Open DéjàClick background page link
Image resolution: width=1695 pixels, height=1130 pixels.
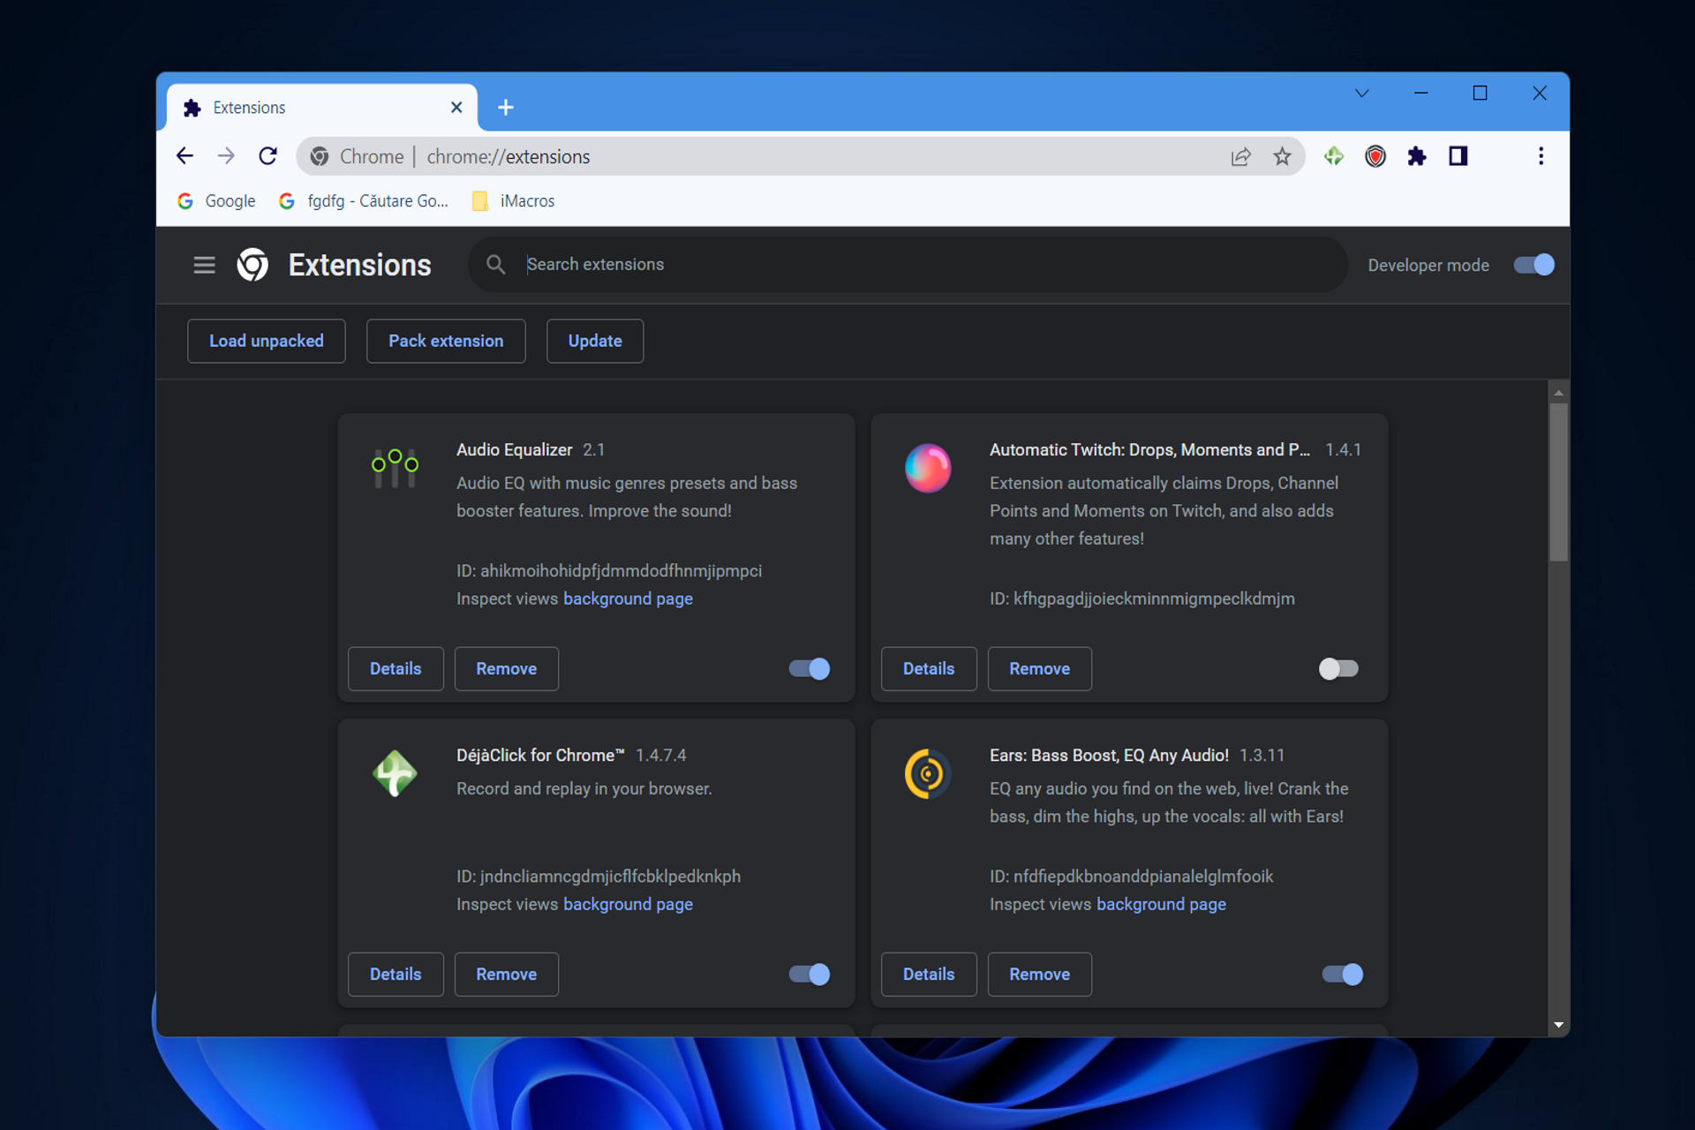pos(628,904)
